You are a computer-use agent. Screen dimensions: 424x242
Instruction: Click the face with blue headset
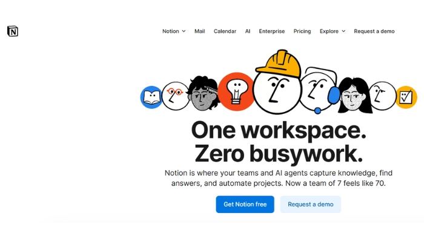pyautogui.click(x=319, y=91)
